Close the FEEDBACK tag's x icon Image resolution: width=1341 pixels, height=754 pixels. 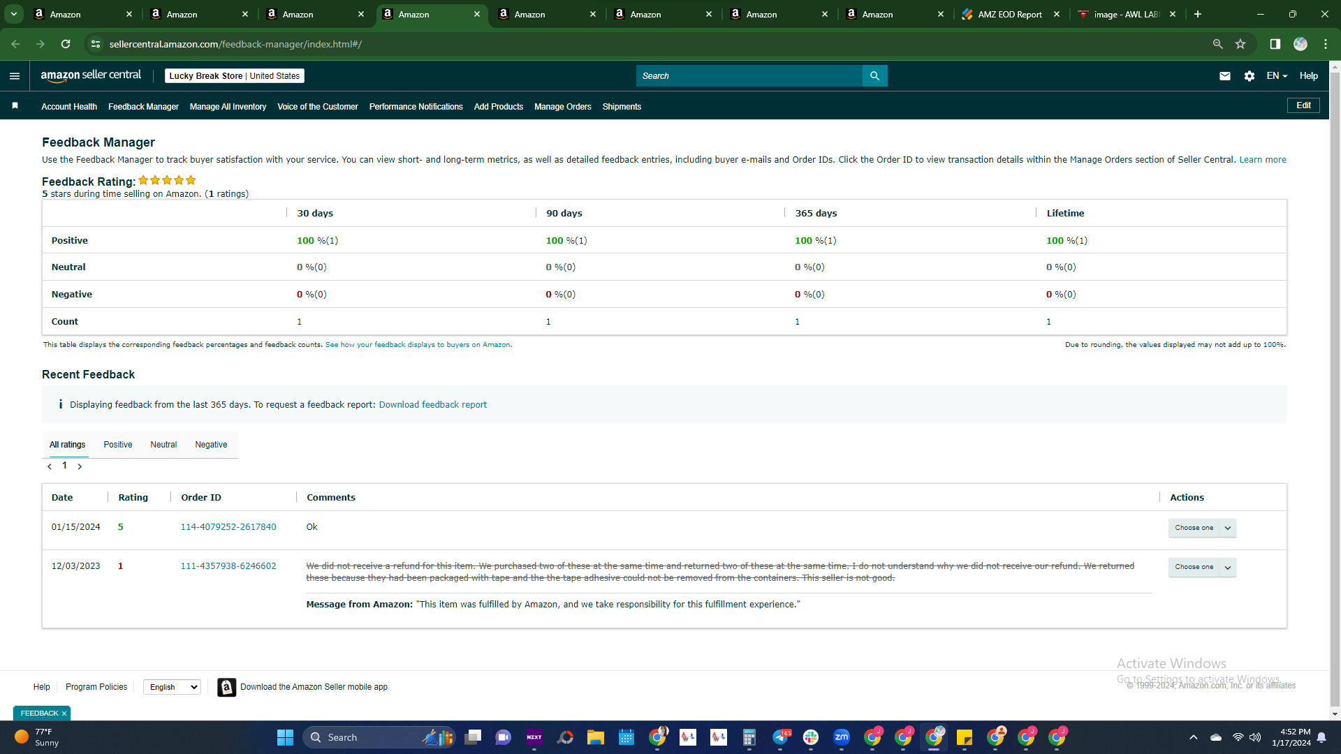coord(64,714)
